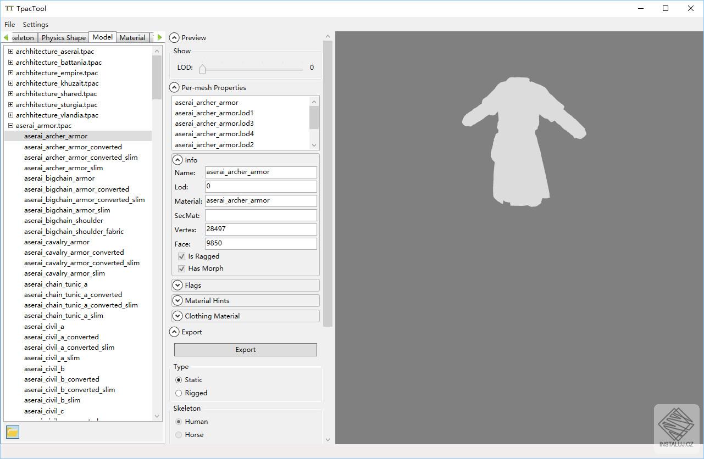Collapse the Per-mesh Properties chevron icon
This screenshot has height=459, width=704.
(174, 88)
